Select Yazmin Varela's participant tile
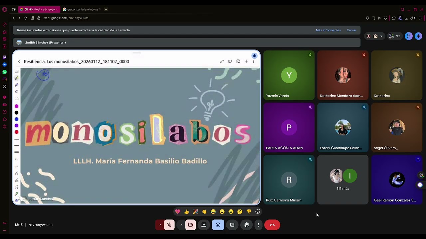The image size is (426, 239). point(289,75)
